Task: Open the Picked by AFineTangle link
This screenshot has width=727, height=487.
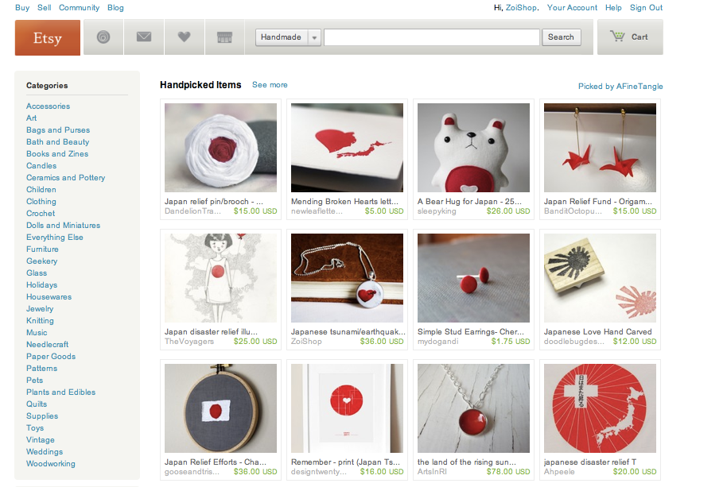Action: tap(620, 86)
